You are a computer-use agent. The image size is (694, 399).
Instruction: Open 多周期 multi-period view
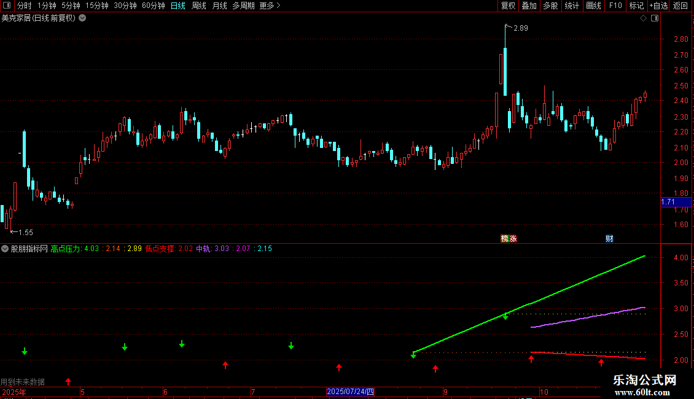[x=243, y=6]
